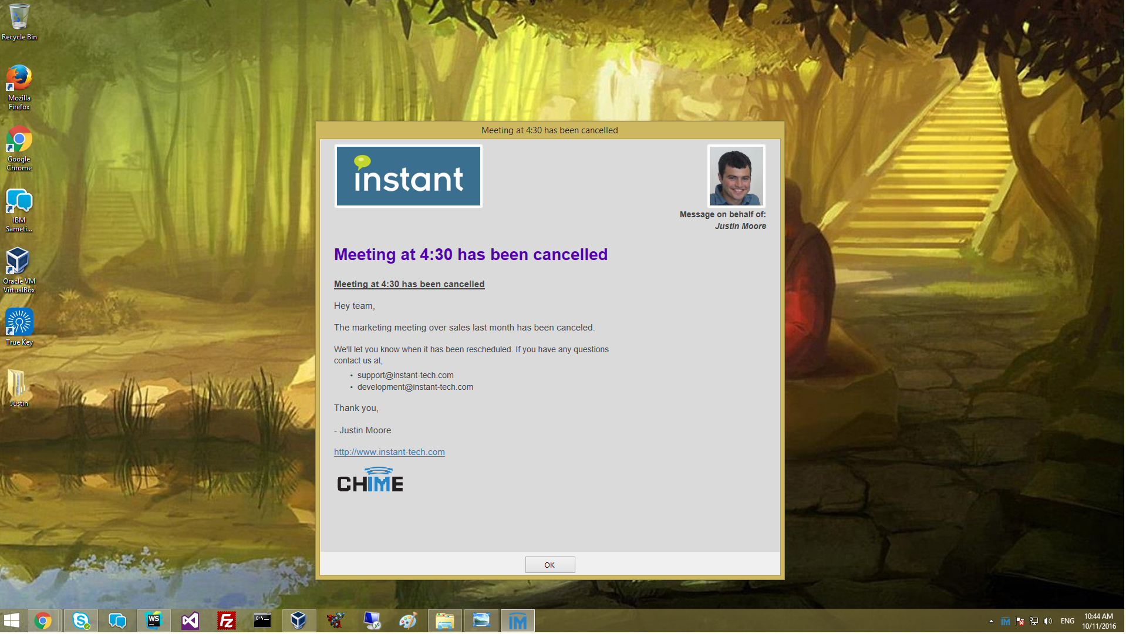Switch to the Chime IM app in taskbar

pos(518,621)
